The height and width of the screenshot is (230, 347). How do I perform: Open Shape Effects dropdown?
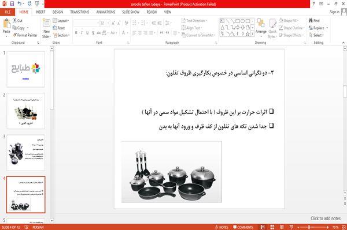pos(291,35)
